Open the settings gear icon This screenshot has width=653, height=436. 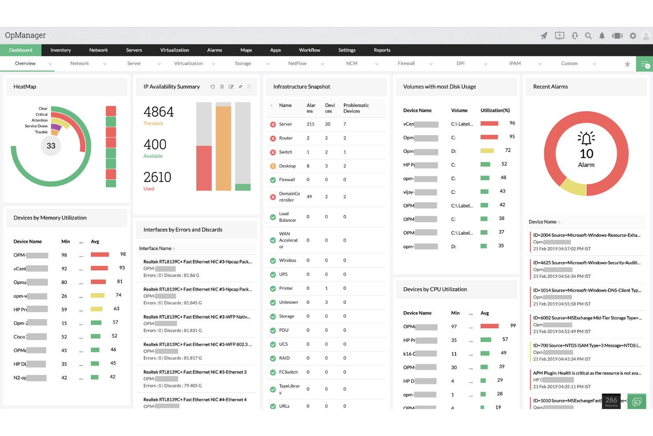633,35
